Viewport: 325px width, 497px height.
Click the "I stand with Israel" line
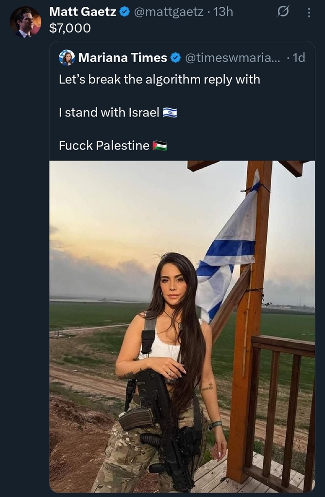(x=109, y=113)
